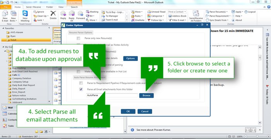Open the More respond options

[x=91, y=20]
